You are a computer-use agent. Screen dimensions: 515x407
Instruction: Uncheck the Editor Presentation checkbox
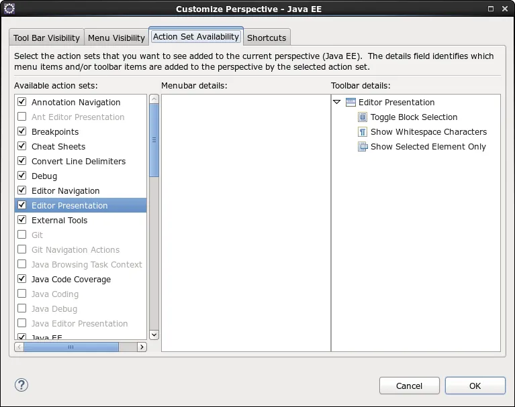pos(21,205)
